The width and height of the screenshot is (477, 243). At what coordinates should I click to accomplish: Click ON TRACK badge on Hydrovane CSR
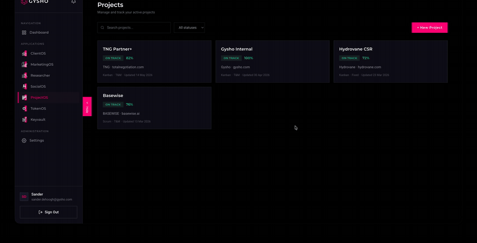pos(349,58)
